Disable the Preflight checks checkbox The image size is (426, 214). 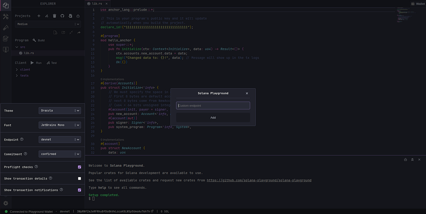click(79, 167)
